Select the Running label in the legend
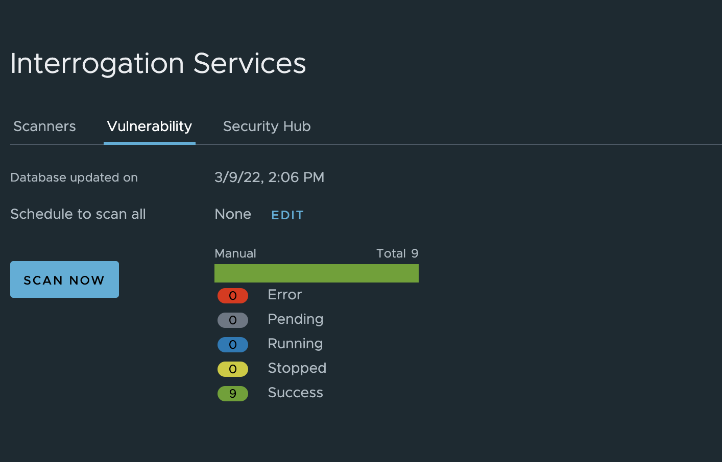The width and height of the screenshot is (722, 462). coord(295,343)
